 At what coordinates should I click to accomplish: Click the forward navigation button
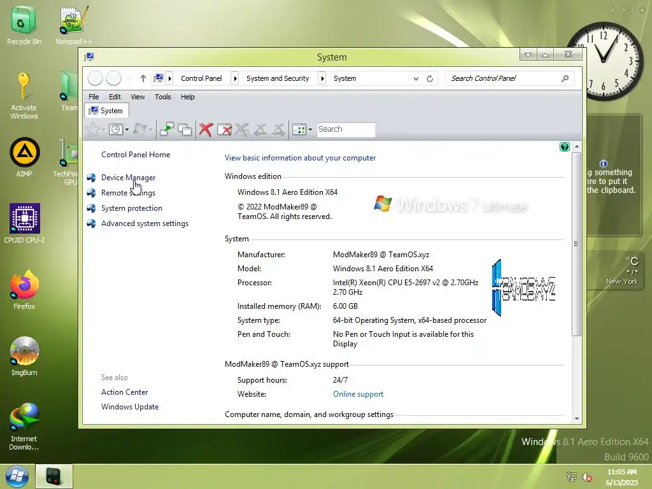pyautogui.click(x=113, y=78)
